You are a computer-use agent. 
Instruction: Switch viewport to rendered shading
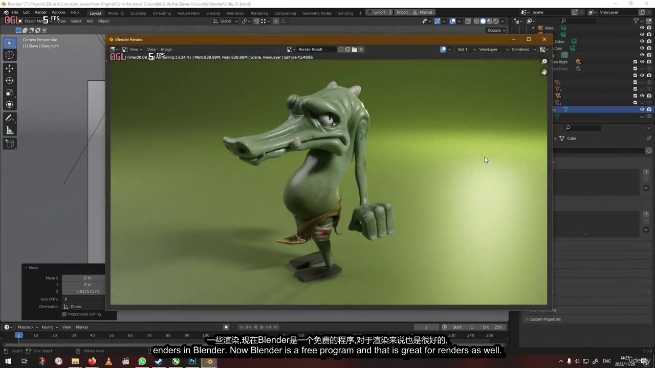(495, 21)
